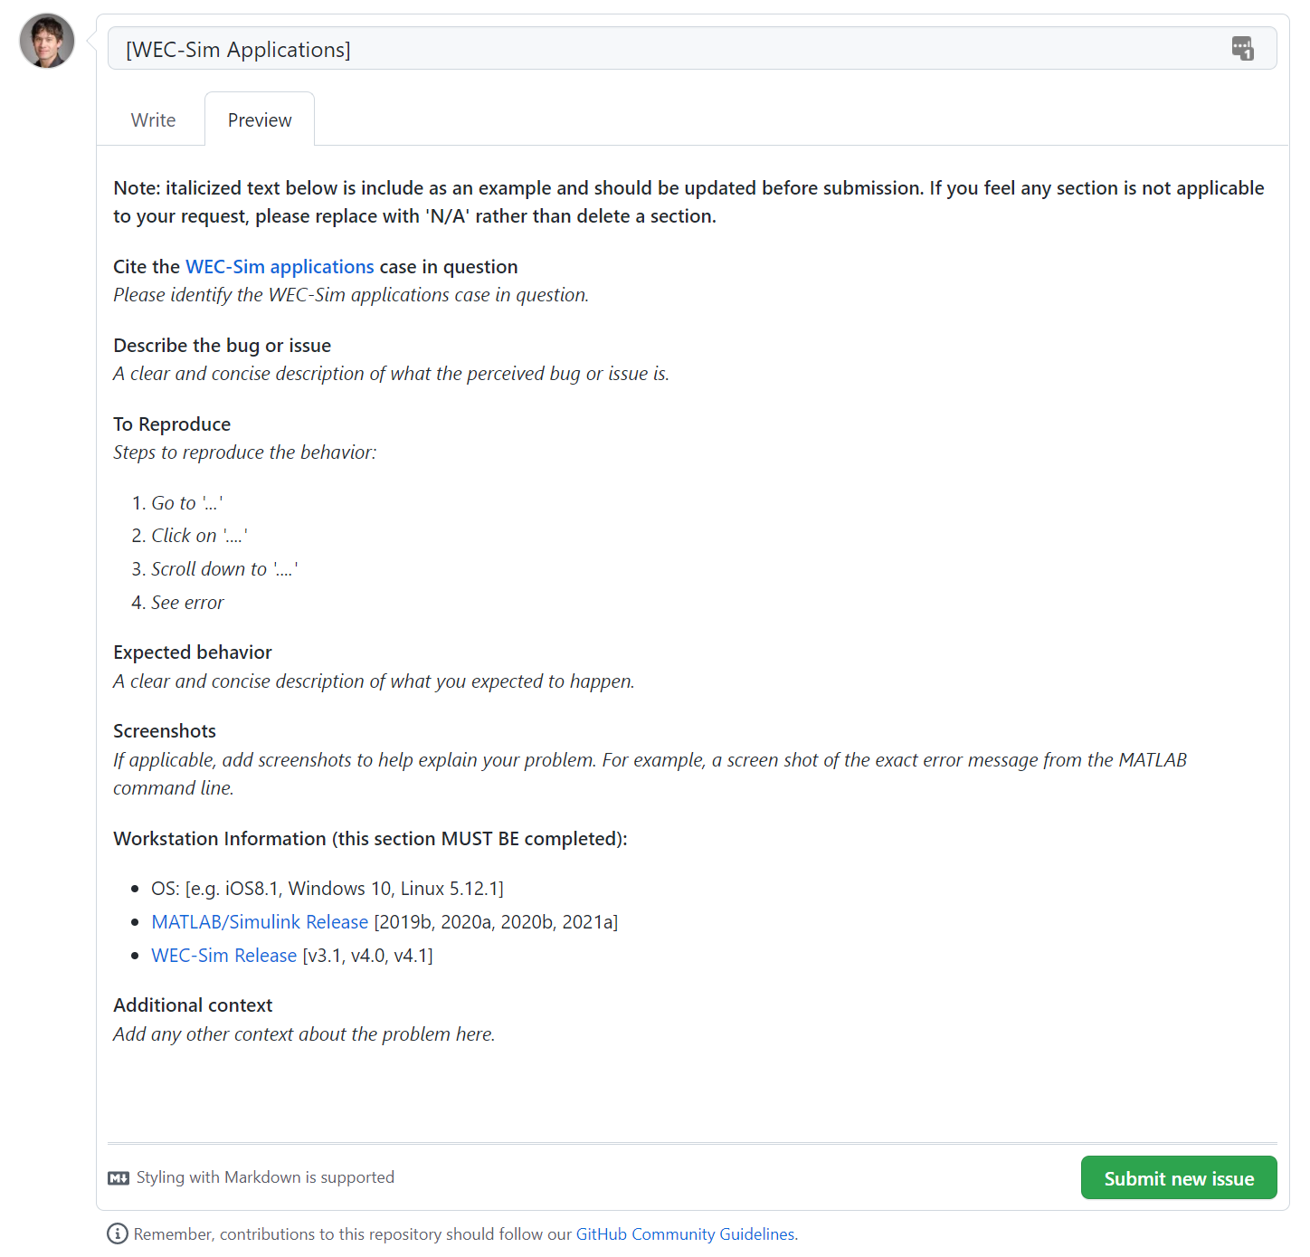Image resolution: width=1310 pixels, height=1257 pixels.
Task: Select the 'Expected behavior' heading
Action: (192, 652)
